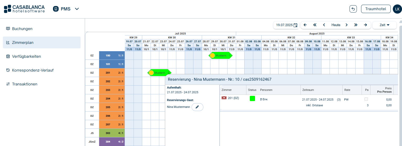
Task: Click the Traumhotel button
Action: click(x=375, y=9)
